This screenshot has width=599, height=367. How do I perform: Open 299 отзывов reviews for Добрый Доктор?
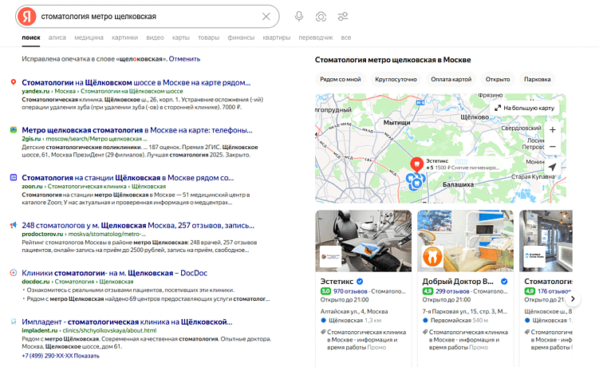click(452, 291)
